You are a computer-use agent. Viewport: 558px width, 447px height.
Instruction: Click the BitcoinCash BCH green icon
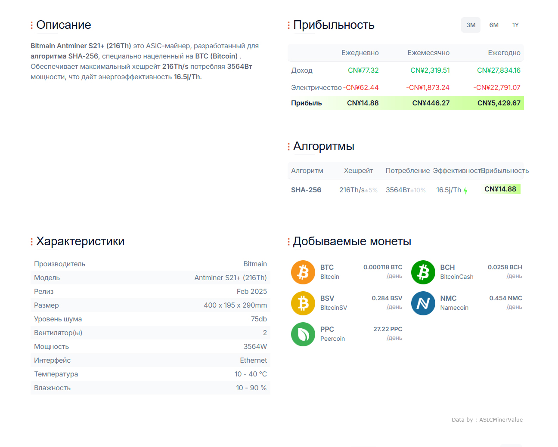(x=423, y=272)
